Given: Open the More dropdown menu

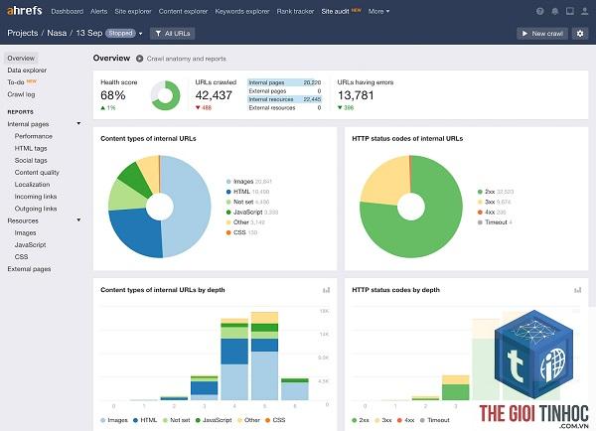Looking at the screenshot, I should (378, 11).
